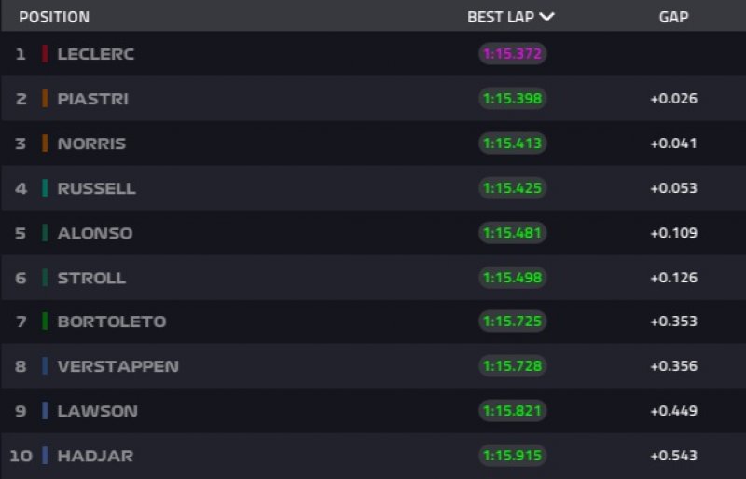
Task: Click Verstappen's 1:15.728 lap time badge
Action: (512, 366)
